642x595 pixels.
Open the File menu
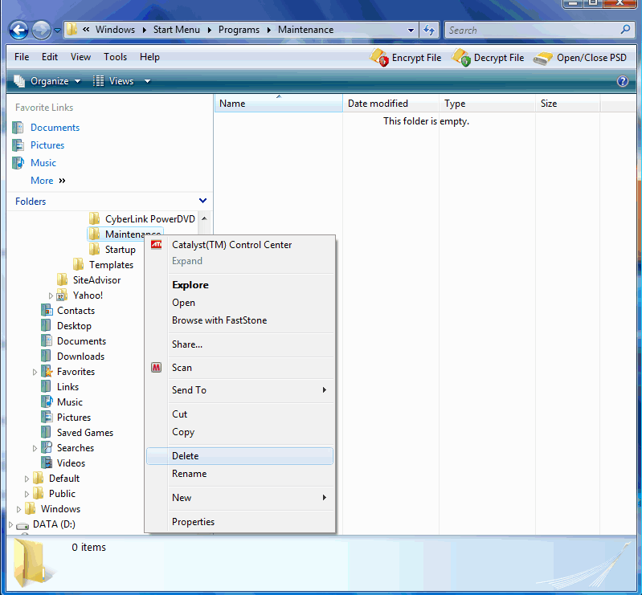click(x=22, y=57)
